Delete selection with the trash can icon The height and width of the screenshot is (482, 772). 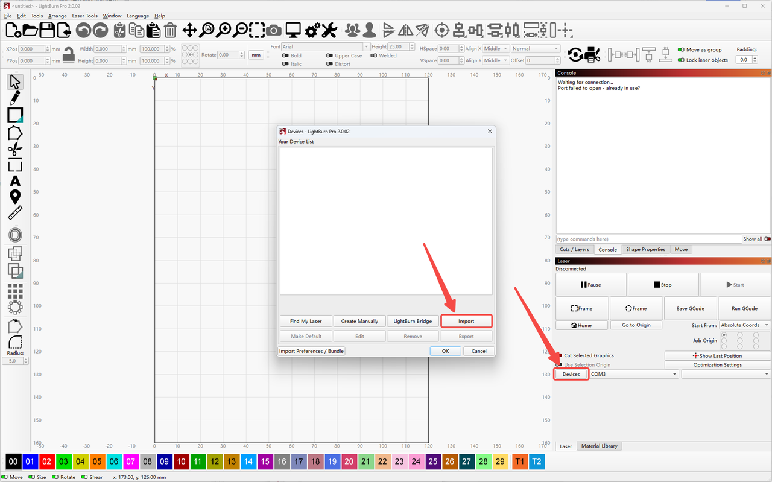coord(171,30)
